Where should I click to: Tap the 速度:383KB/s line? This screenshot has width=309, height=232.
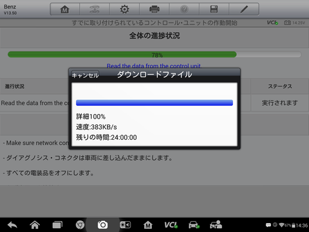[x=97, y=127]
